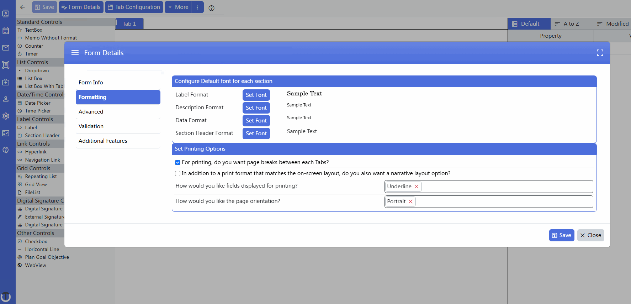The image size is (631, 304).
Task: Open the fields displayed for printing dropdown
Action: (489, 187)
